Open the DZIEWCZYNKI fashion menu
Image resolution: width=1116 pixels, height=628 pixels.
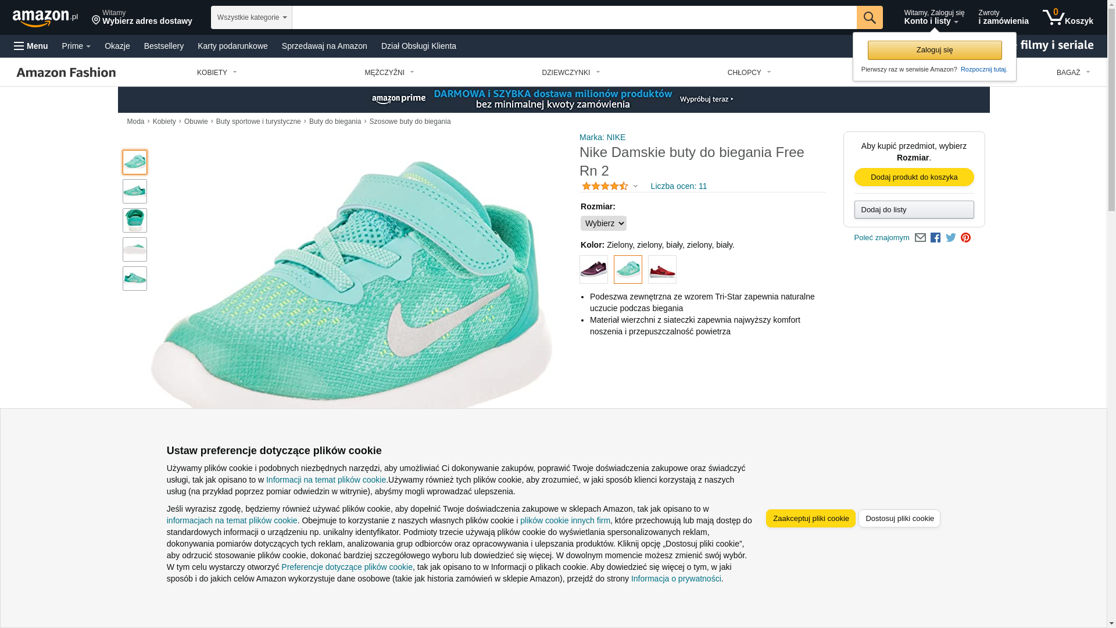(x=571, y=73)
